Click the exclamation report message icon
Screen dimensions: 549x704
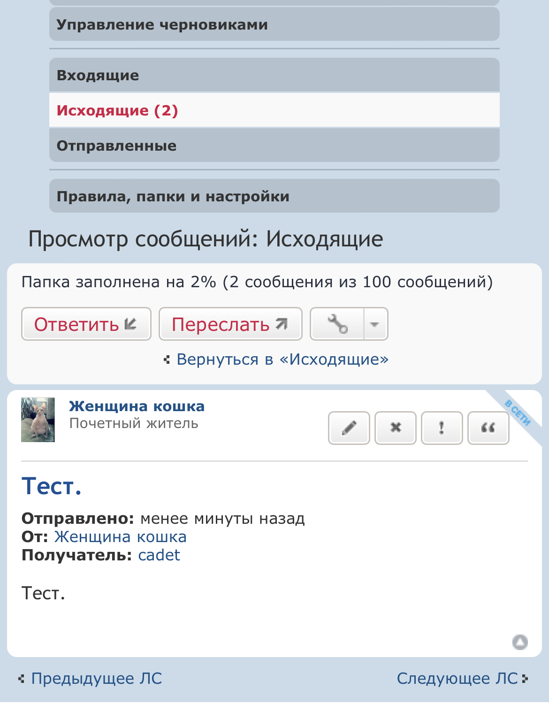pos(442,428)
